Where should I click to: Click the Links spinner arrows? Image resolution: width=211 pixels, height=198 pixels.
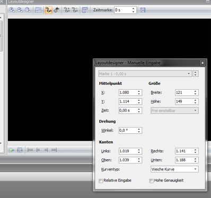139,151
